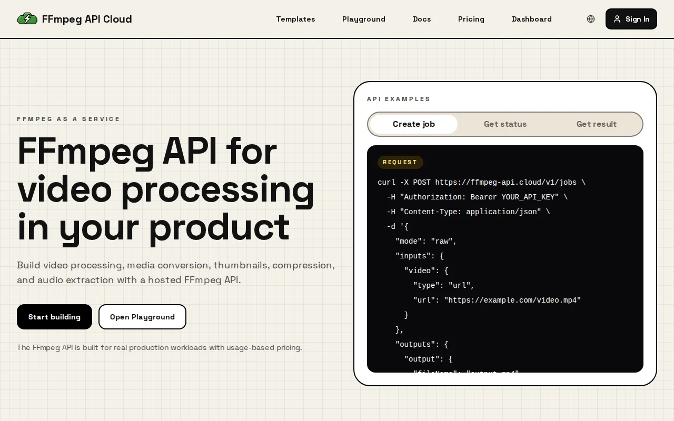
Task: Go to Playground in the navigation bar
Action: (364, 19)
